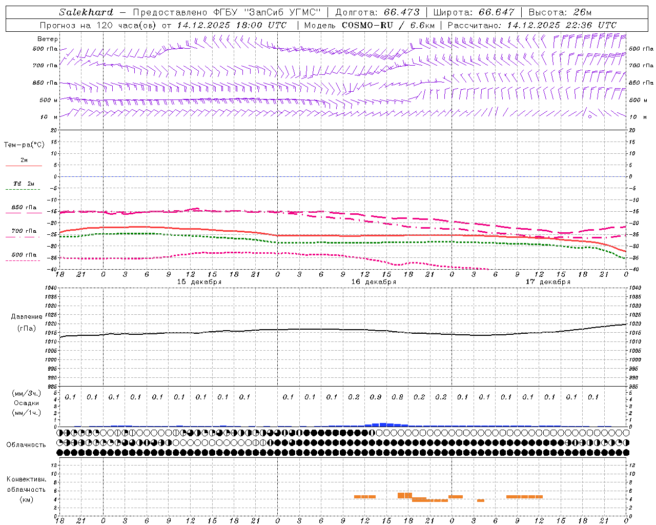Click the (гПа) unit label under Давление
Image resolution: width=656 pixels, height=525 pixels.
coord(27,328)
